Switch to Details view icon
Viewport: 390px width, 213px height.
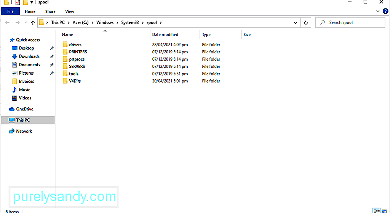377,210
